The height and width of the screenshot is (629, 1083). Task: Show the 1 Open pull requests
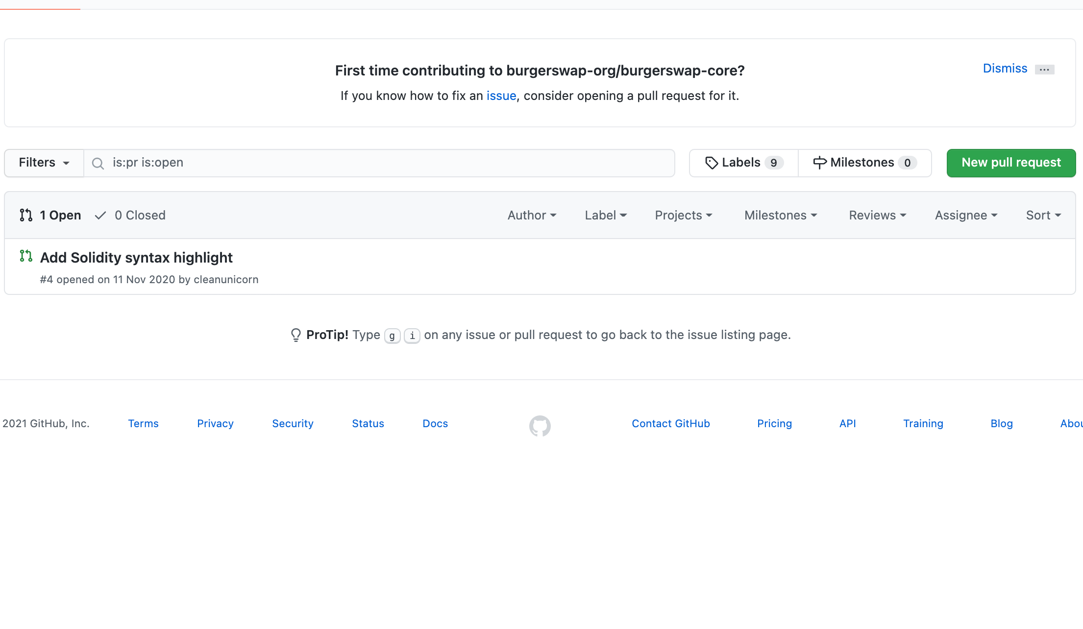[x=50, y=215]
